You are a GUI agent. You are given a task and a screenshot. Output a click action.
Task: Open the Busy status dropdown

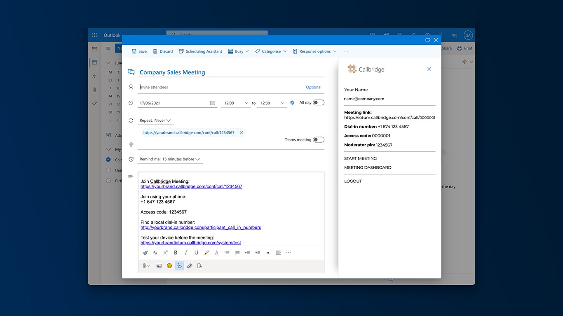point(239,51)
